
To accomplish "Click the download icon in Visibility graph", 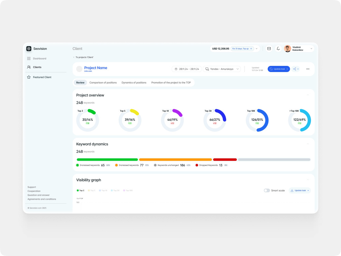I will coord(292,190).
